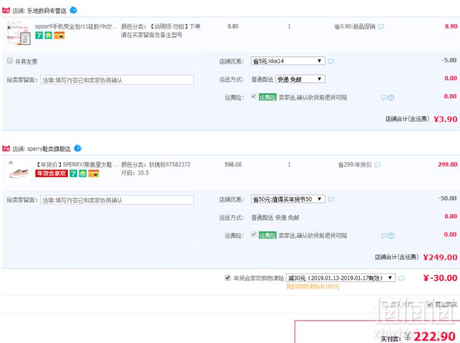Uncheck 年货合家欢购物津贴 checkbox

228,278
